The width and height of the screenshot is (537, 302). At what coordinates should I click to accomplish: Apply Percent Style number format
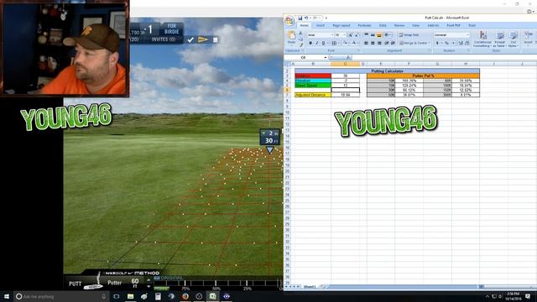[446, 43]
